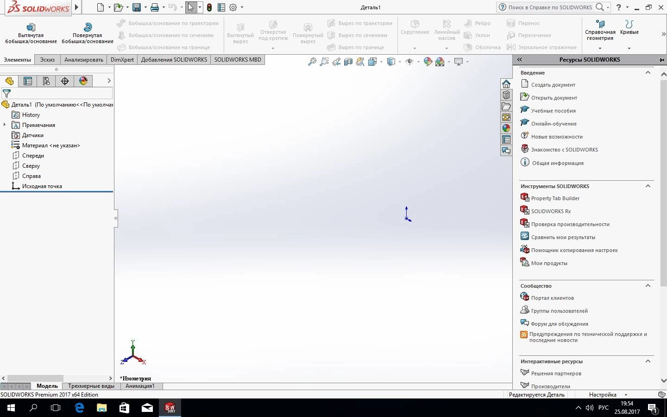Open the SOLIDWORKS Forum task pane icon
Image resolution: width=667 pixels, height=417 pixels.
coord(506,151)
